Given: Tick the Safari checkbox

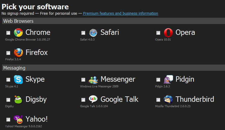Looking at the screenshot, I should tap(83, 33).
